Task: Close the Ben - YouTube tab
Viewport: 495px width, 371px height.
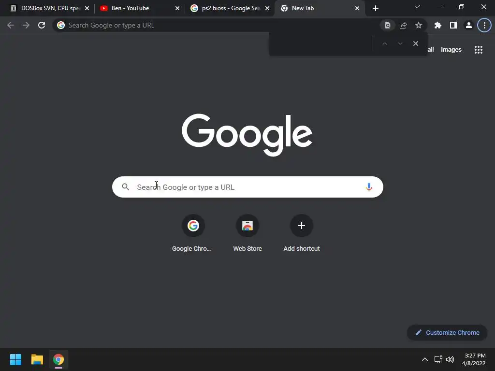Action: click(x=177, y=9)
